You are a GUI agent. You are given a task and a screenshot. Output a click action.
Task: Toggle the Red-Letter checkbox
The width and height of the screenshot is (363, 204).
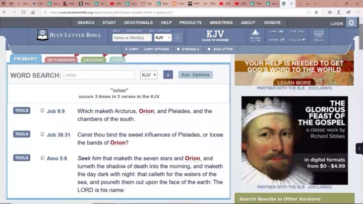point(208,49)
